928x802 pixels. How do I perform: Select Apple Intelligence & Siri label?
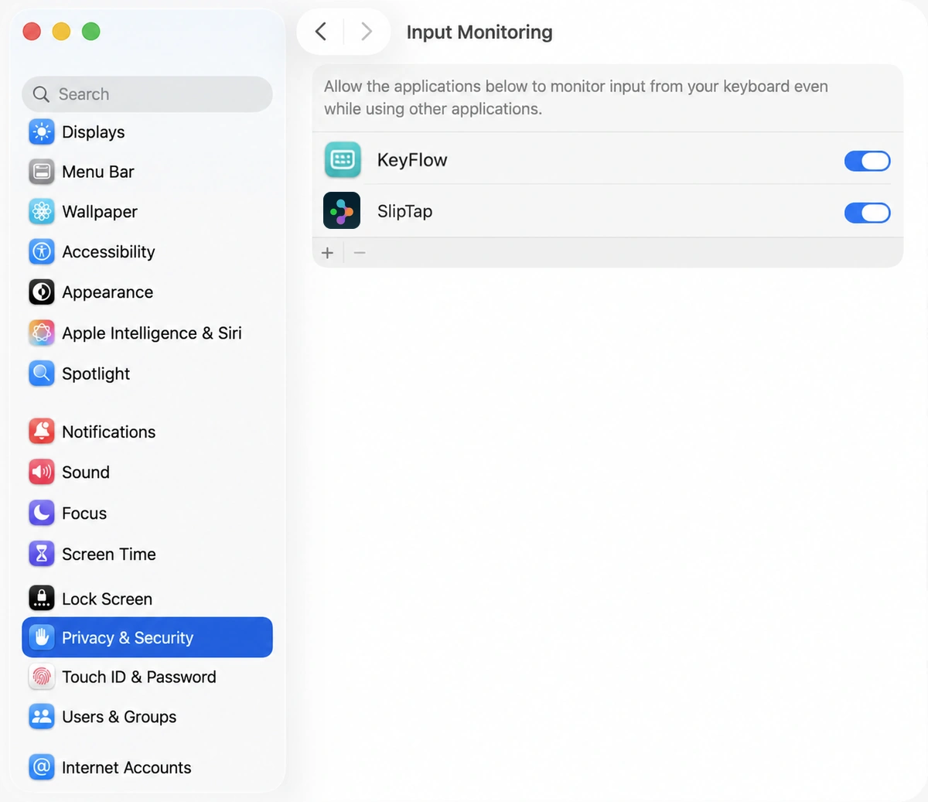point(152,333)
